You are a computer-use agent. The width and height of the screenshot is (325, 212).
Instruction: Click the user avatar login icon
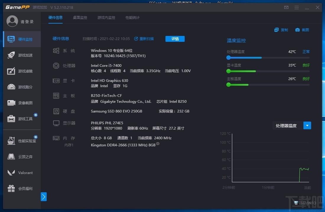[12, 21]
